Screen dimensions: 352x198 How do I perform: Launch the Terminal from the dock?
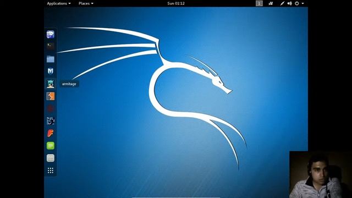[x=50, y=46]
